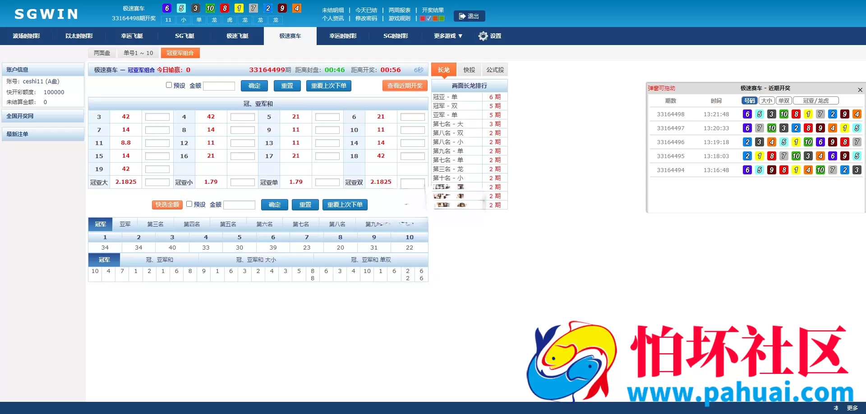Enable the bottom 预设 checkbox

189,204
